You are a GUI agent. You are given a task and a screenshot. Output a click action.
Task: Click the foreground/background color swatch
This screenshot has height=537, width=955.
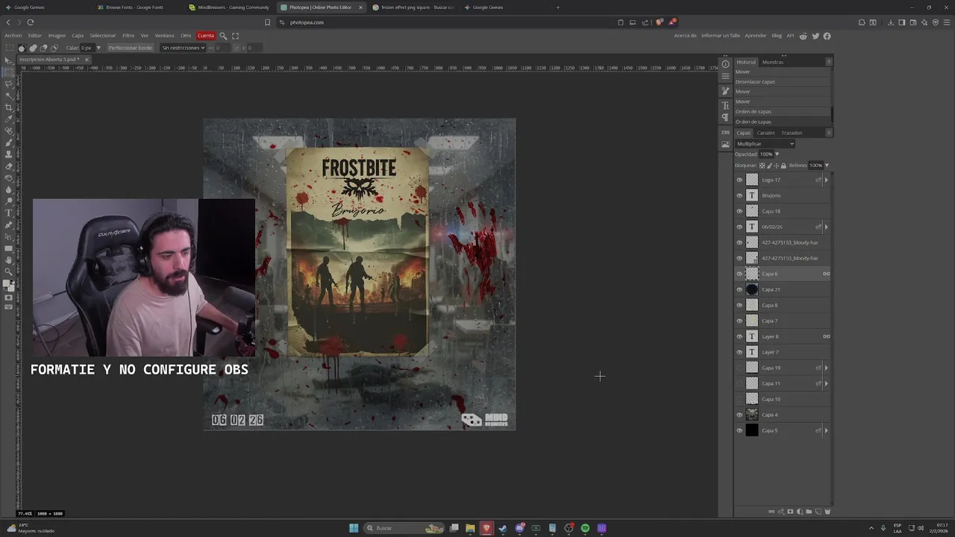tap(9, 284)
